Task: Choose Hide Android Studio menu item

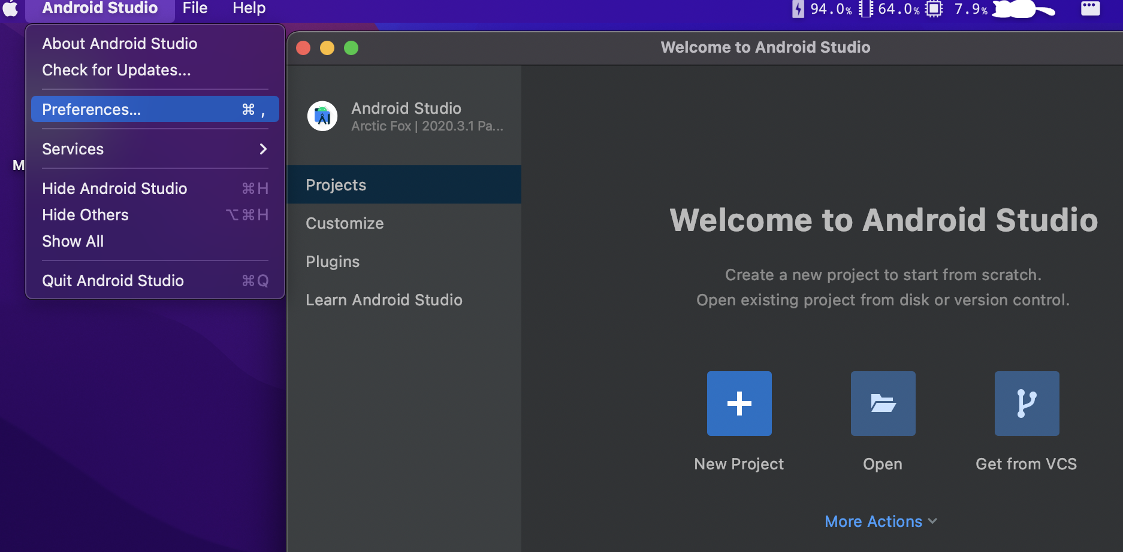Action: pos(155,189)
